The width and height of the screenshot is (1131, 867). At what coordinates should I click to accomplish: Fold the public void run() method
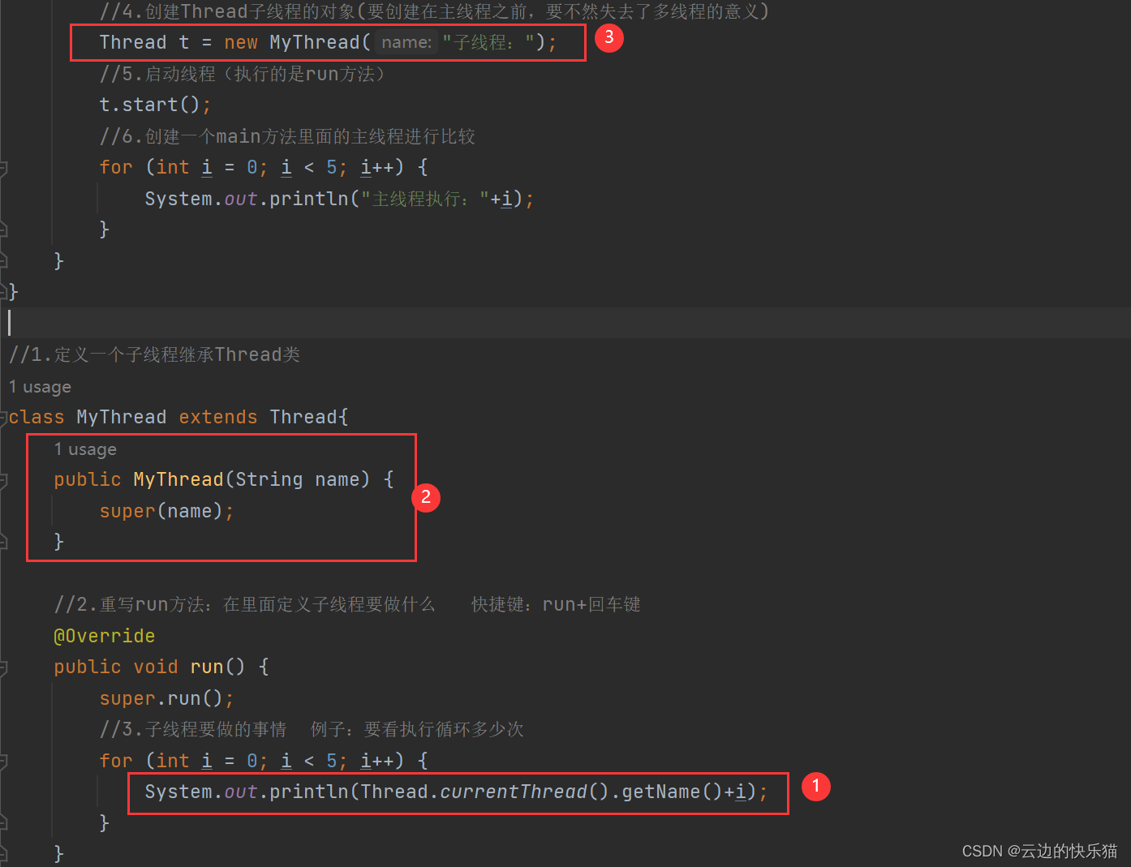[x=3, y=667]
